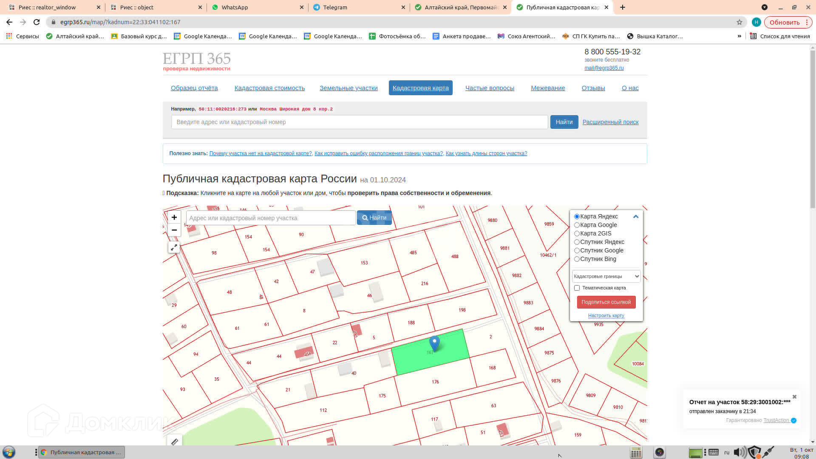Viewport: 816px width, 459px height.
Task: Open Кадастровые границы dropdown
Action: tap(606, 276)
